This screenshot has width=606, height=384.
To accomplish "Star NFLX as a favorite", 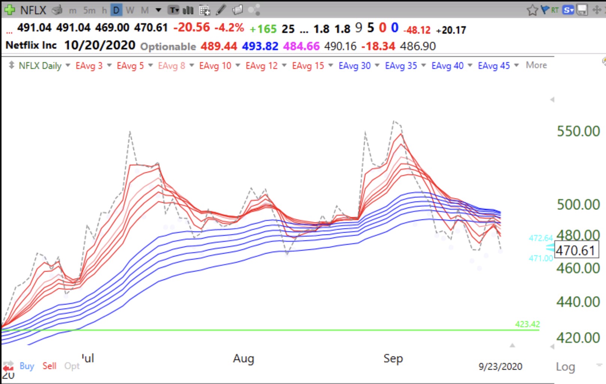I will pyautogui.click(x=532, y=10).
